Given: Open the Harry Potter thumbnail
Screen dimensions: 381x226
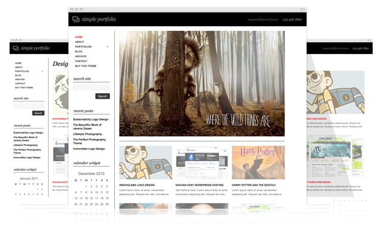Looking at the screenshot, I should (x=258, y=162).
